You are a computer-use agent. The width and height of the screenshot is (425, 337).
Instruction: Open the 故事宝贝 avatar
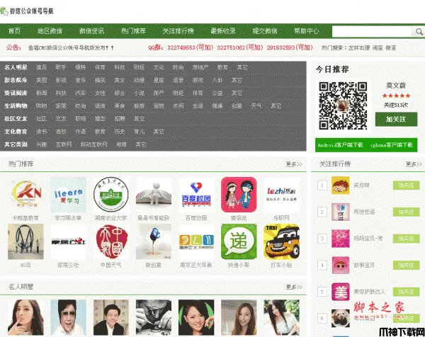(341, 265)
